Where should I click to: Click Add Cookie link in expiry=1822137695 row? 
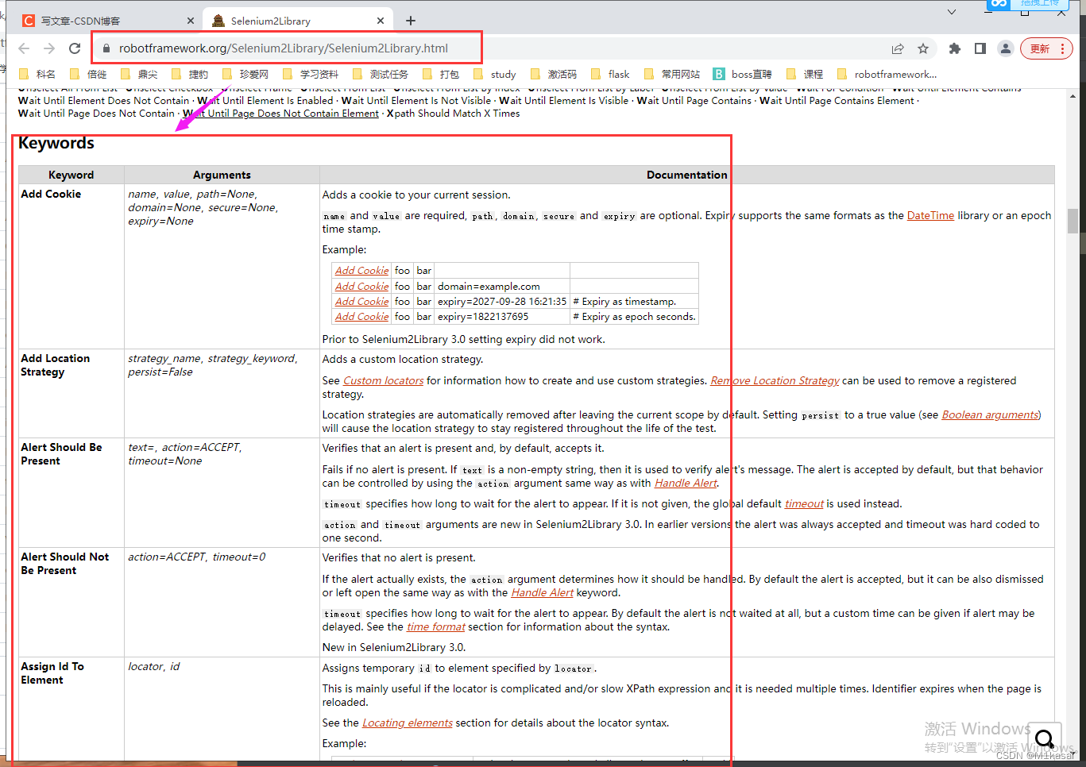click(x=361, y=316)
